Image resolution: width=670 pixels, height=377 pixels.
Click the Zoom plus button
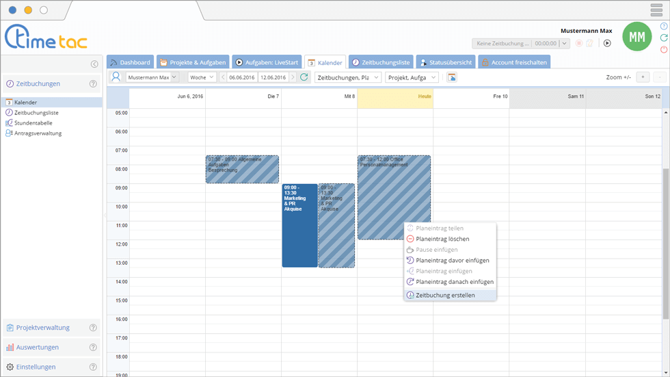[x=643, y=77]
